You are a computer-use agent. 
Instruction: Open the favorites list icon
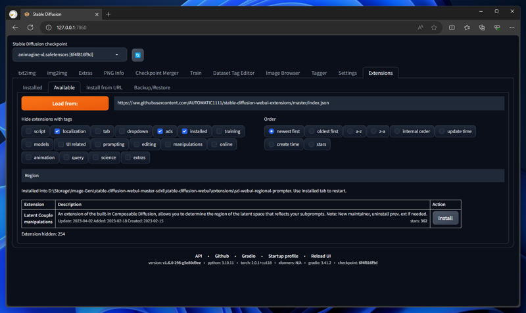pos(467,28)
